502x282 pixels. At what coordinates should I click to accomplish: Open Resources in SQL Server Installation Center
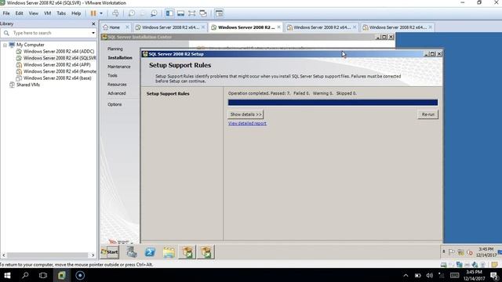pyautogui.click(x=117, y=85)
